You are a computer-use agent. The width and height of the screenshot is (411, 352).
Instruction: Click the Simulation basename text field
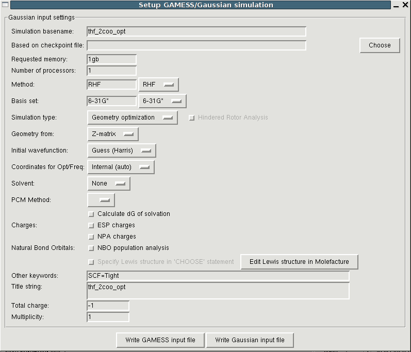(x=196, y=31)
